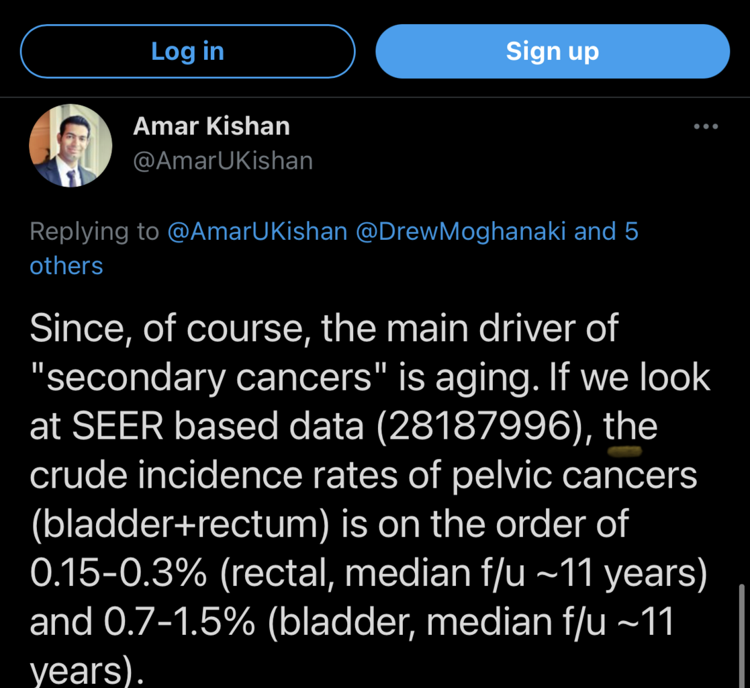Click the Log in button
Screen dimensions: 750x688
point(187,51)
